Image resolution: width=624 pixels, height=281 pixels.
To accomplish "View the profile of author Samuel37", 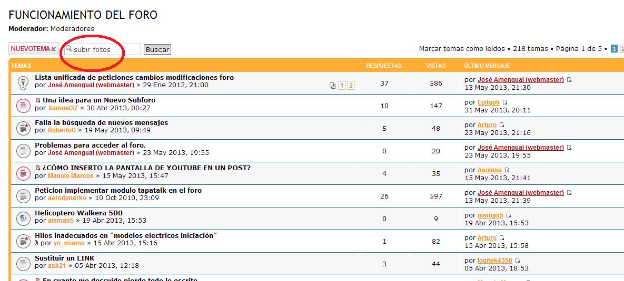I will (x=63, y=108).
